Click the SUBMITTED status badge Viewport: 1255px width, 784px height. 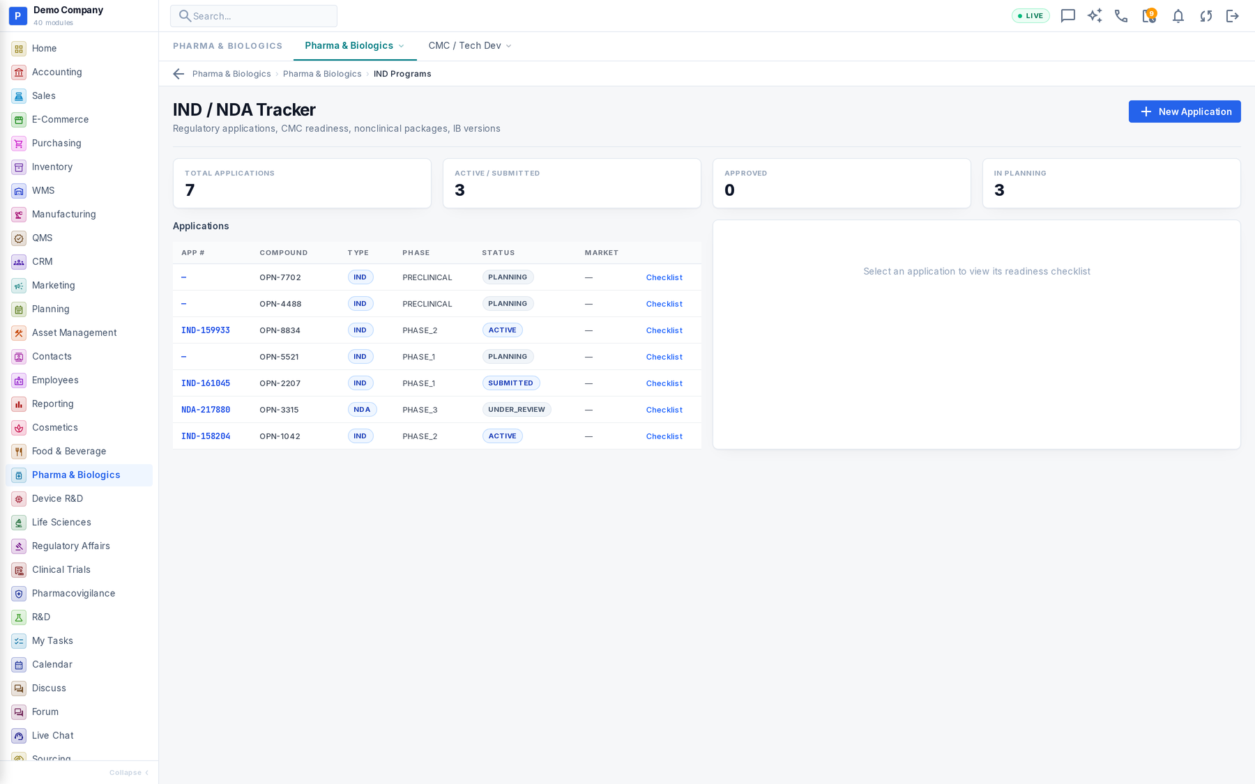511,383
